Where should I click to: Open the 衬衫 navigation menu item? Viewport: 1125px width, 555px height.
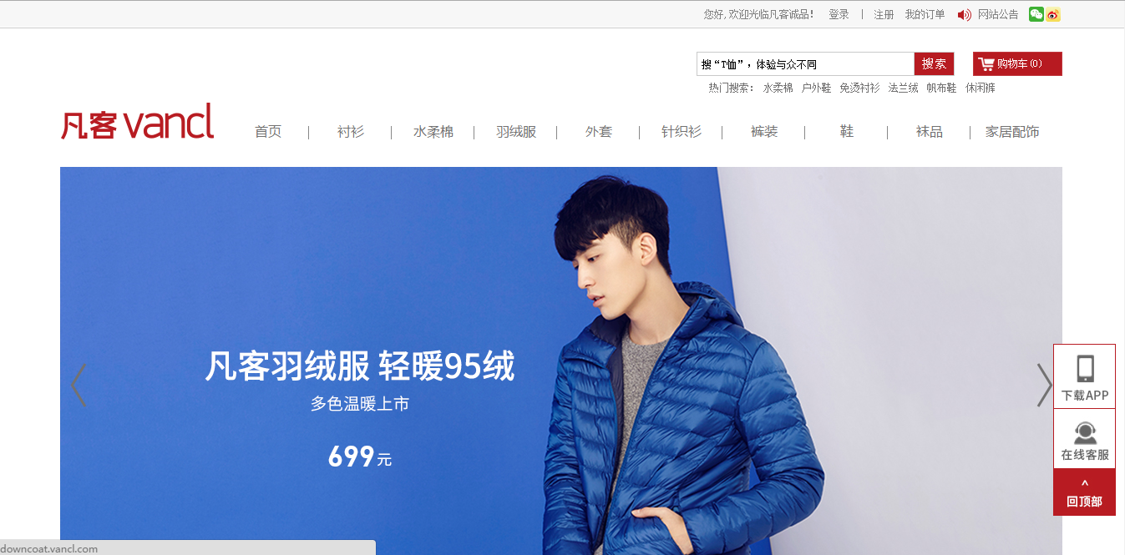pyautogui.click(x=351, y=132)
